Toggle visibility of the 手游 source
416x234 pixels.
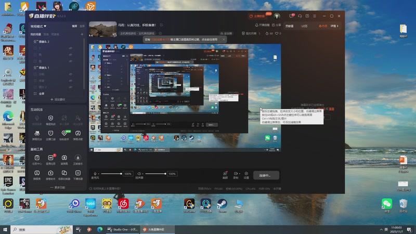[x=71, y=81]
